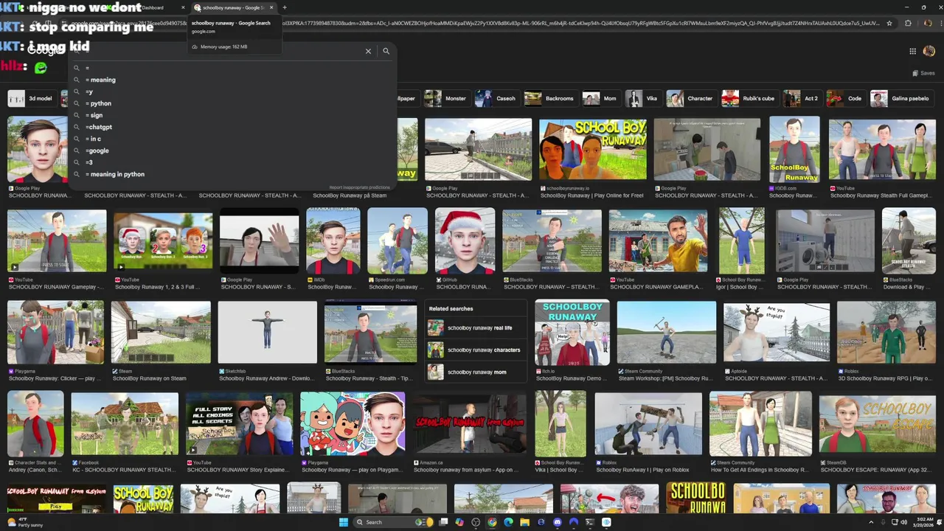Open related search 'schoolboy runaway real life'
Image resolution: width=944 pixels, height=531 pixels.
click(476, 328)
